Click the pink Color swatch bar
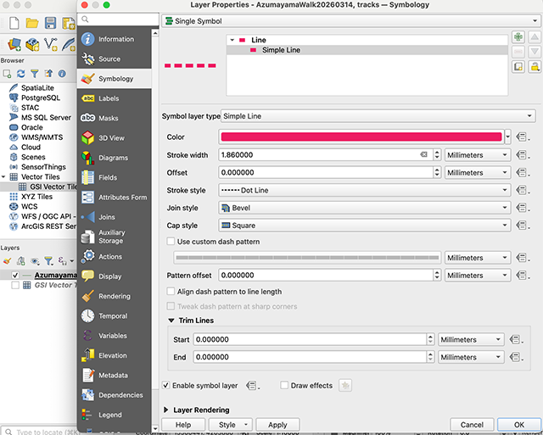Image resolution: width=543 pixels, height=435 pixels. click(x=361, y=137)
